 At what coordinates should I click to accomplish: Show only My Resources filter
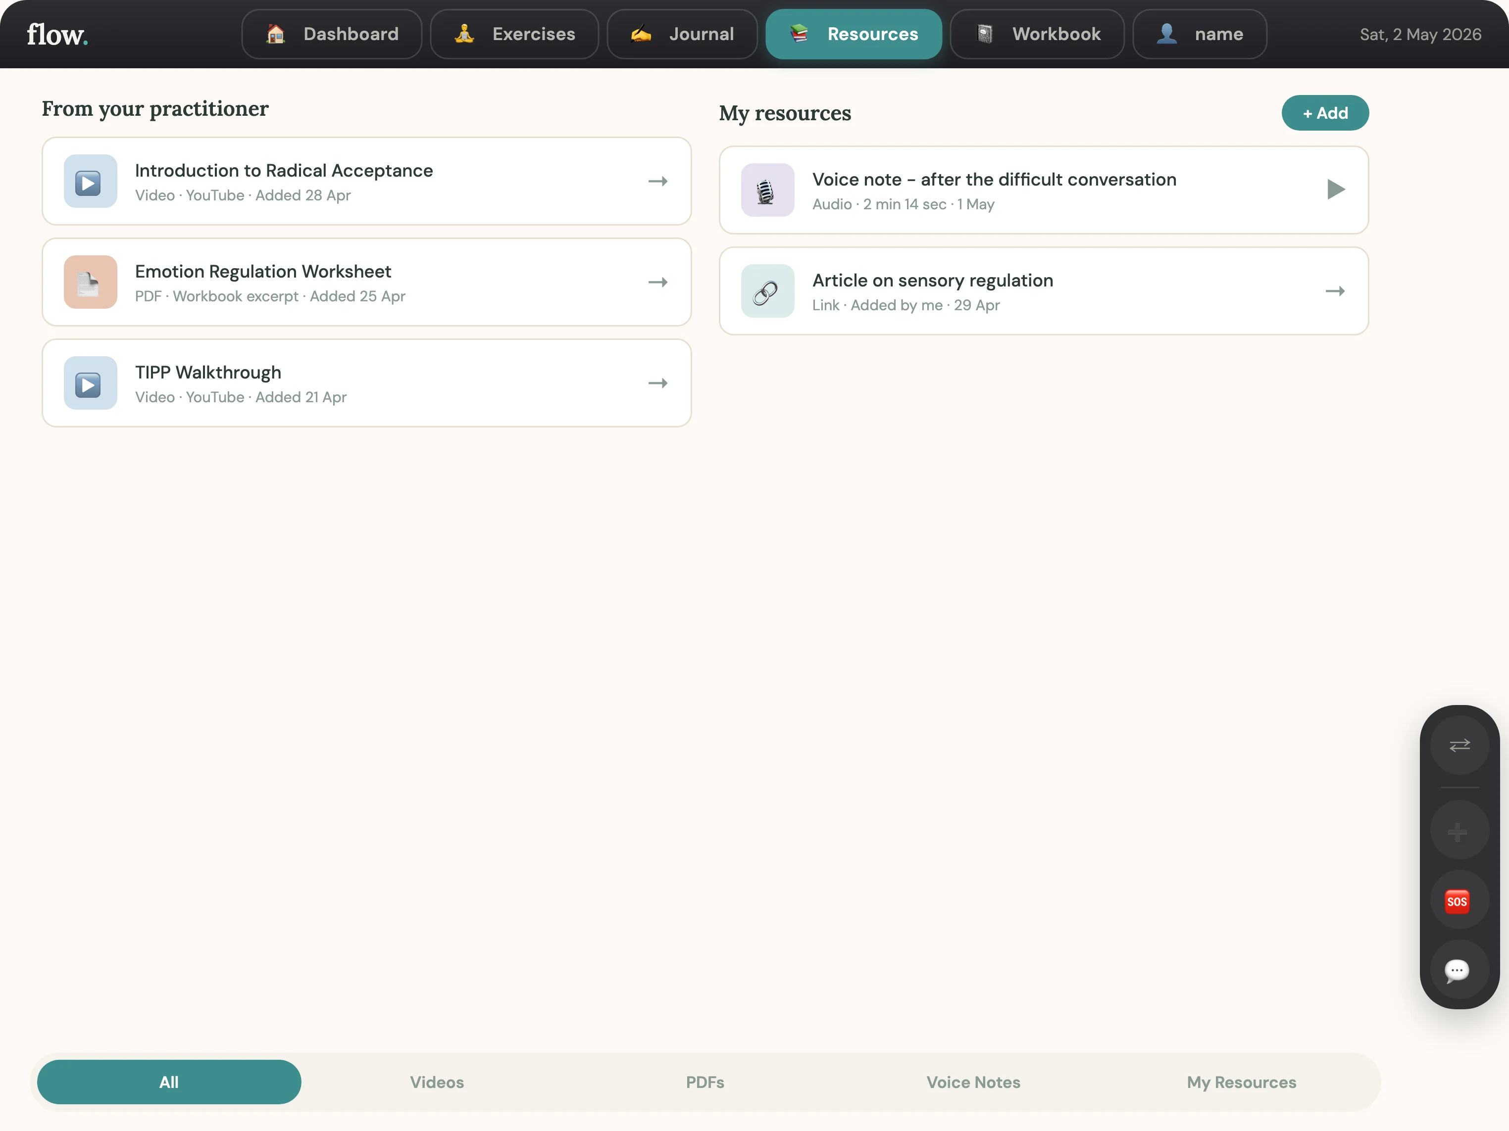pyautogui.click(x=1241, y=1082)
